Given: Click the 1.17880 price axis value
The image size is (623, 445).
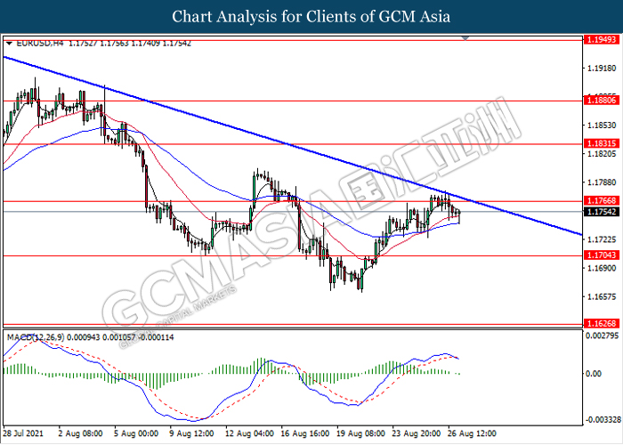Looking at the screenshot, I should click(x=602, y=182).
